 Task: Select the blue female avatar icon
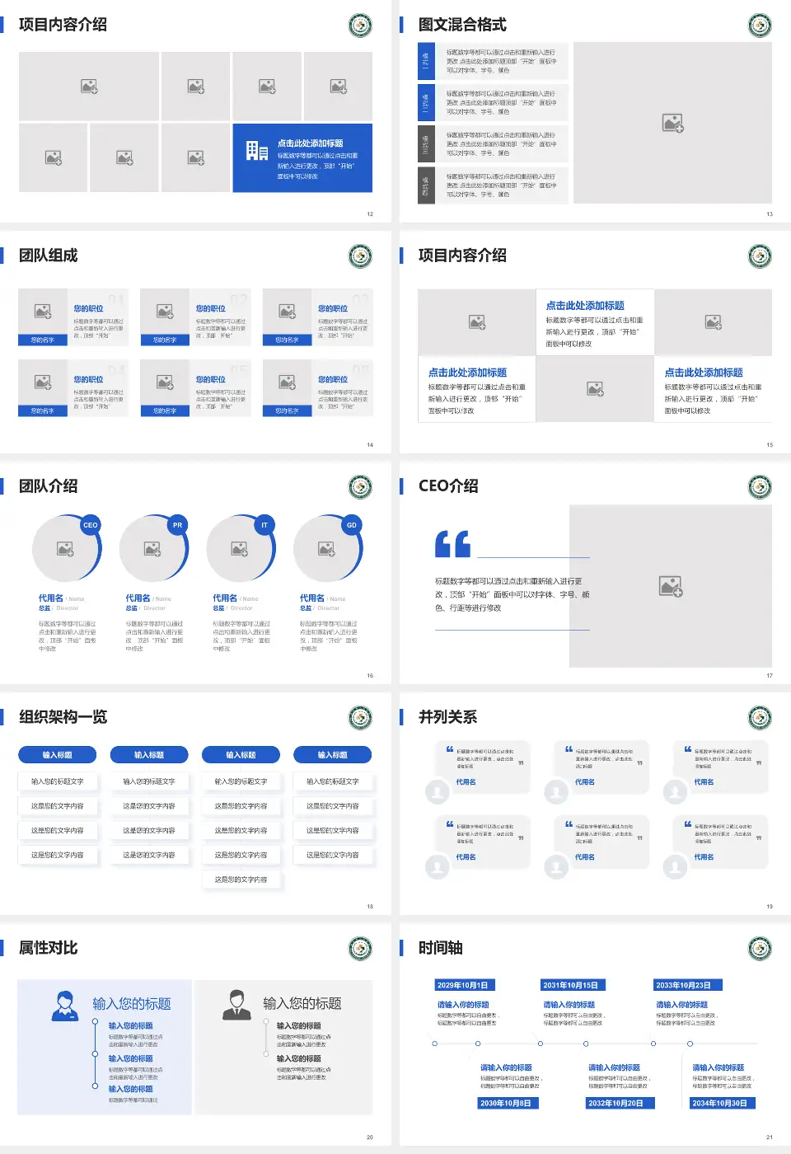(x=64, y=1006)
